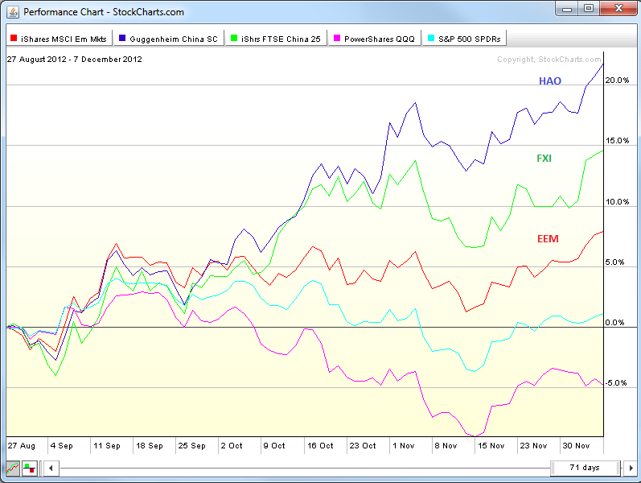Click the 16 Oct date label
641x483 pixels.
320,446
